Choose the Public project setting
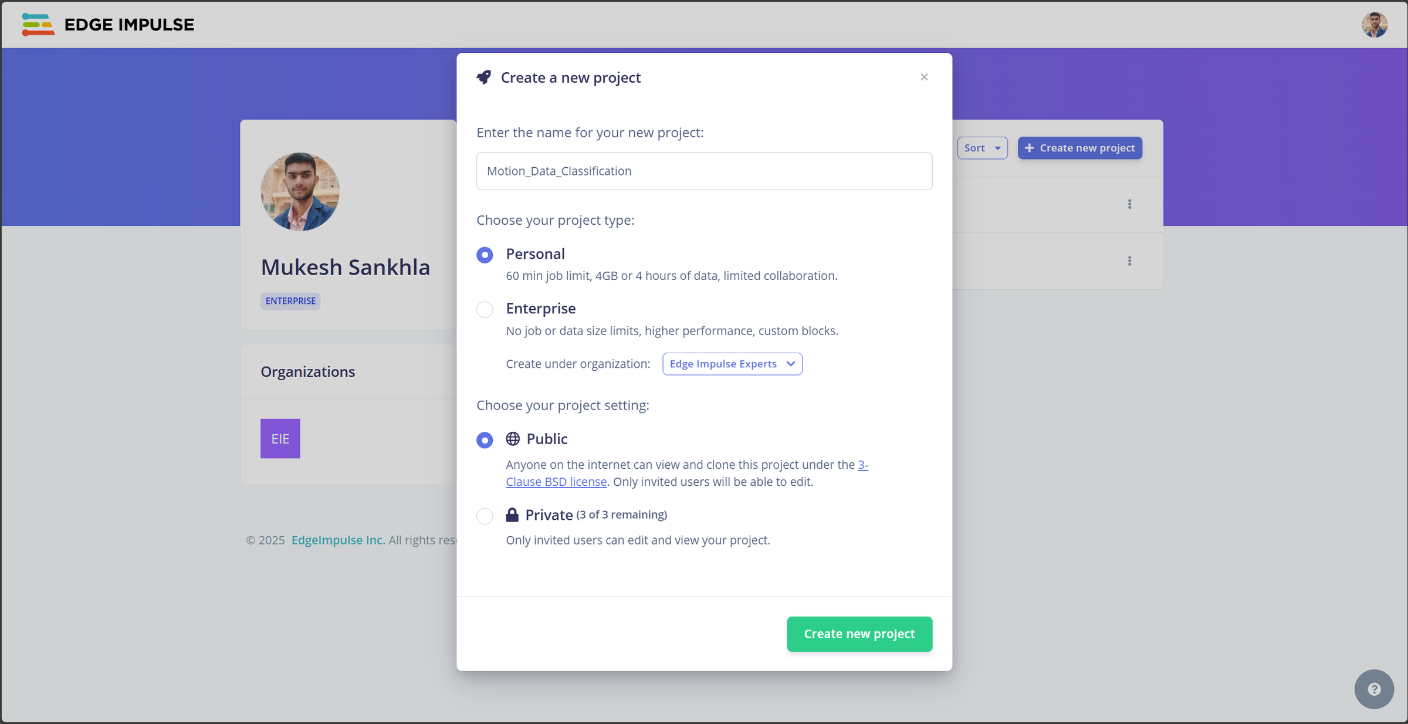The height and width of the screenshot is (724, 1408). tap(485, 440)
